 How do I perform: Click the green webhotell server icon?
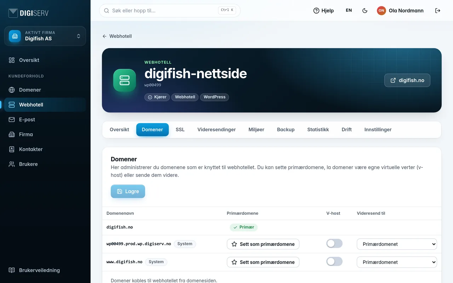(125, 80)
